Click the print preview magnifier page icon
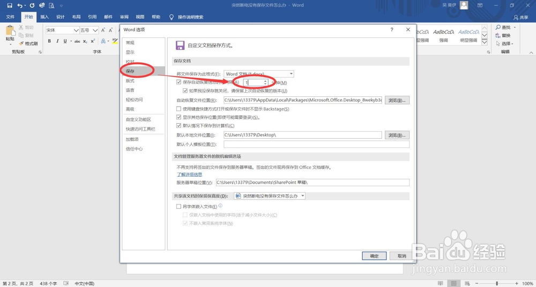This screenshot has height=287, width=536. [51, 5]
